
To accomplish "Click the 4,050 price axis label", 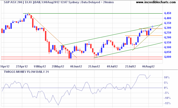I will click(x=168, y=52).
